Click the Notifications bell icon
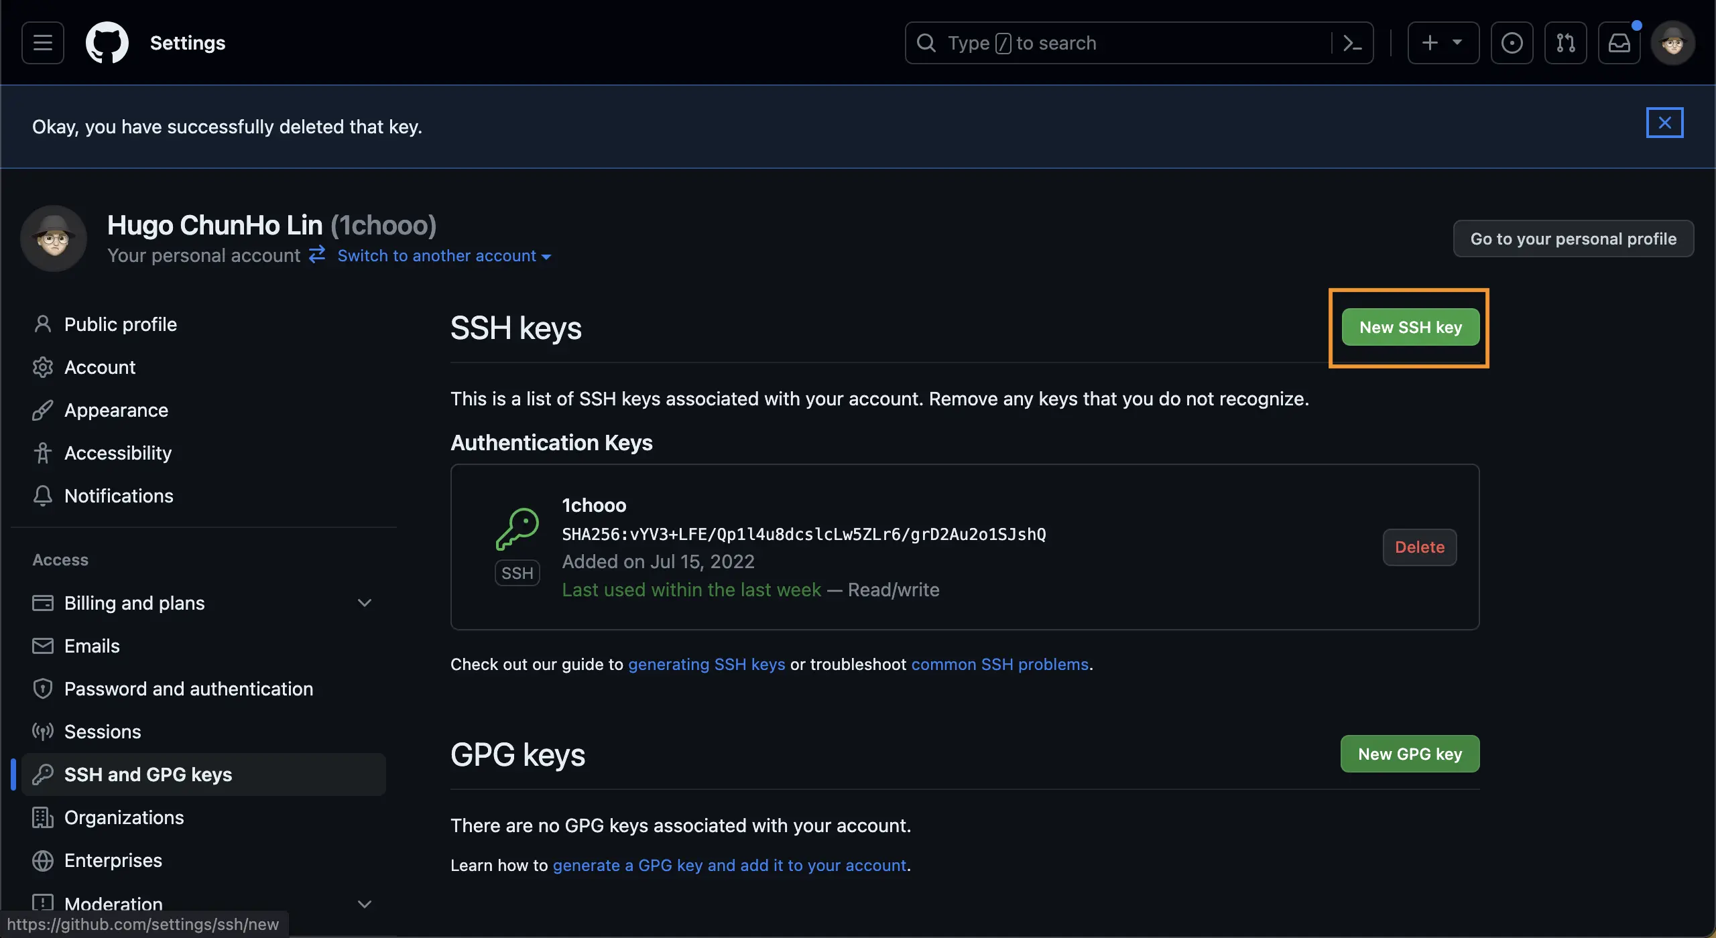 (43, 496)
